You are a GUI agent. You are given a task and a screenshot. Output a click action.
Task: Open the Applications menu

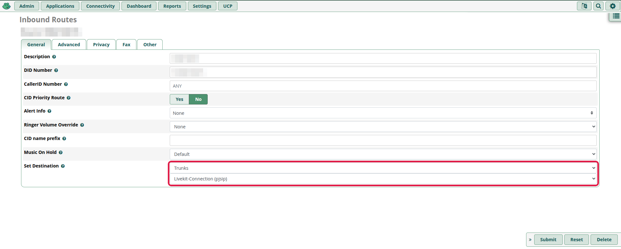[x=60, y=6]
